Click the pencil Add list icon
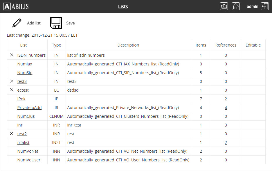272x171 pixels. click(x=17, y=23)
